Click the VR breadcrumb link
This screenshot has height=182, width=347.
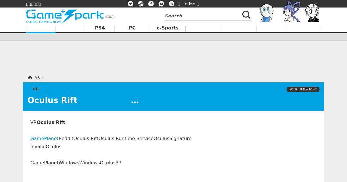[37, 77]
